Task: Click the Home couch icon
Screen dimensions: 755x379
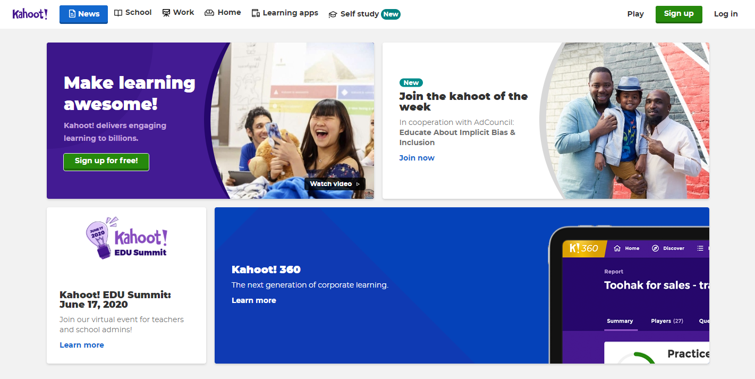Action: 209,13
